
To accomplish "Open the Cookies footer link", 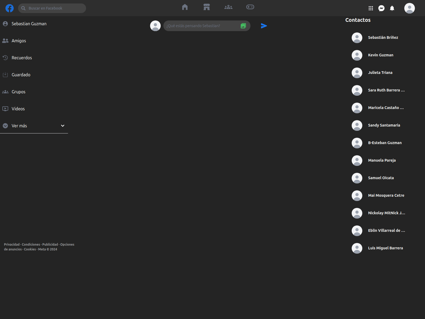I will (30, 249).
